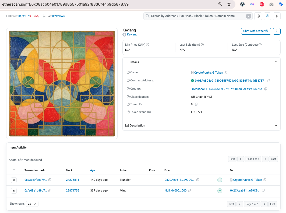
Task: Copy the creator address
Action: (x=266, y=89)
